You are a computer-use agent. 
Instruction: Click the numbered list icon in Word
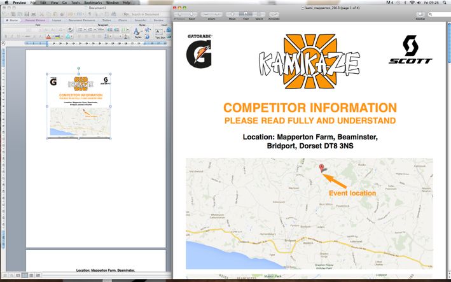coord(90,30)
